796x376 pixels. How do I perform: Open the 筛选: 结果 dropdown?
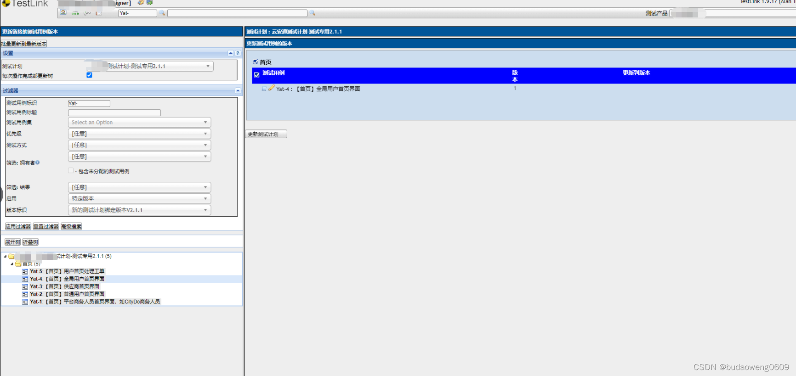click(139, 187)
